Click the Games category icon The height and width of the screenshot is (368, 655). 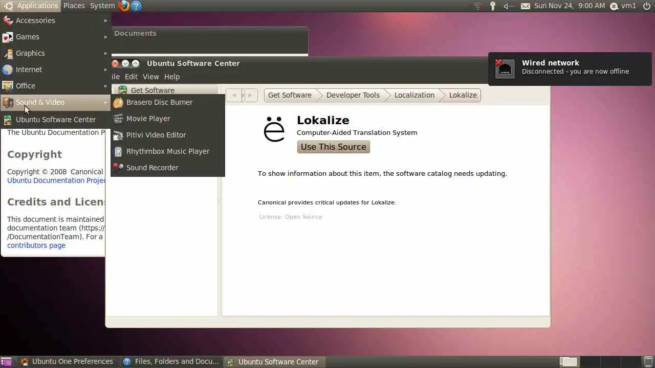point(8,37)
